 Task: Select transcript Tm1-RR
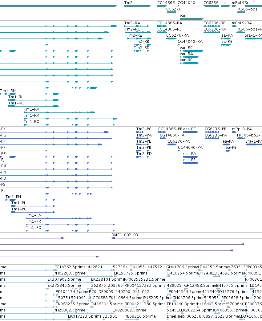pos(31,115)
